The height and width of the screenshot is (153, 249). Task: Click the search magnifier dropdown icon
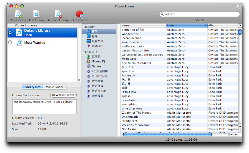click(x=162, y=14)
